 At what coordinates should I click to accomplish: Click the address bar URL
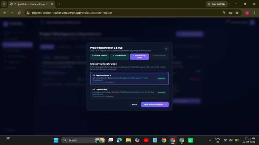point(72,13)
